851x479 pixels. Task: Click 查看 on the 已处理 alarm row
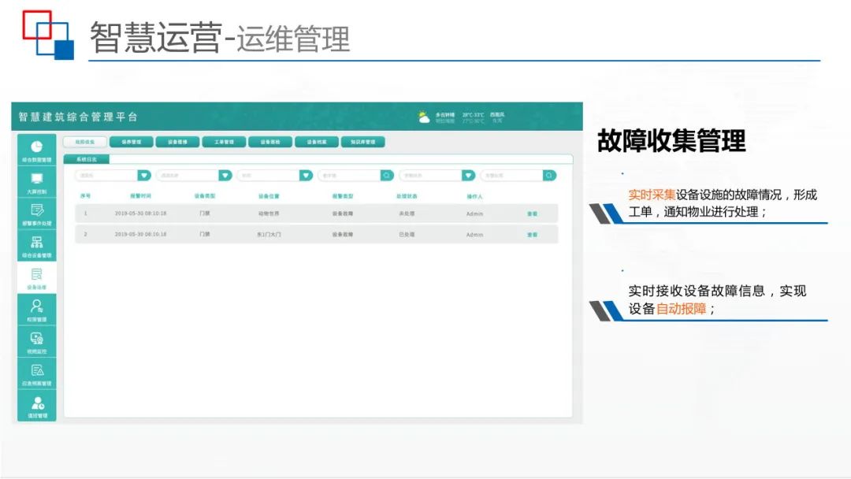[x=530, y=233]
